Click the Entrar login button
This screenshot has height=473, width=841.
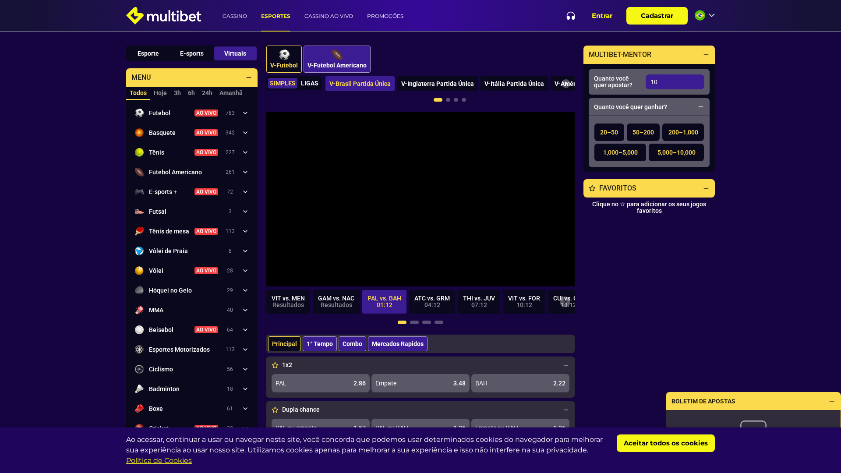602,16
